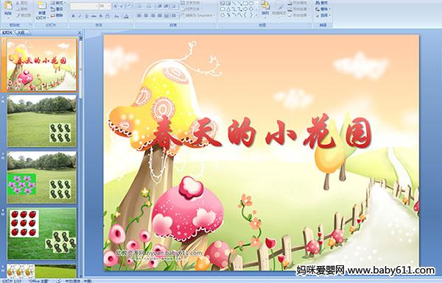Click the thumbnail pane vertical scrollbar
The height and width of the screenshot is (283, 442).
pyautogui.click(x=81, y=157)
